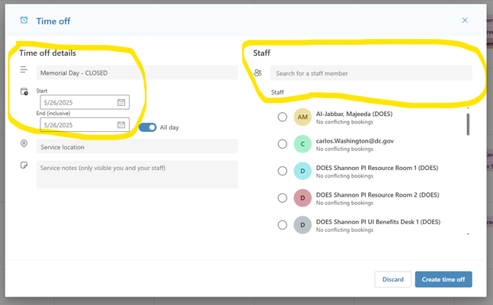Click the staff list scroll down arrow

(468, 234)
